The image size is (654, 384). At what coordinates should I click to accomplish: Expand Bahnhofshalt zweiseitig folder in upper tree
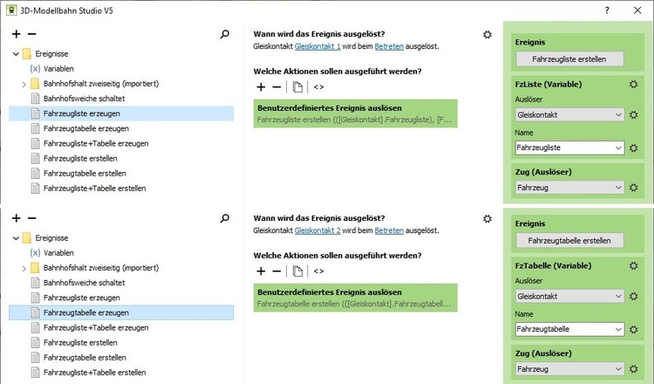[x=24, y=84]
